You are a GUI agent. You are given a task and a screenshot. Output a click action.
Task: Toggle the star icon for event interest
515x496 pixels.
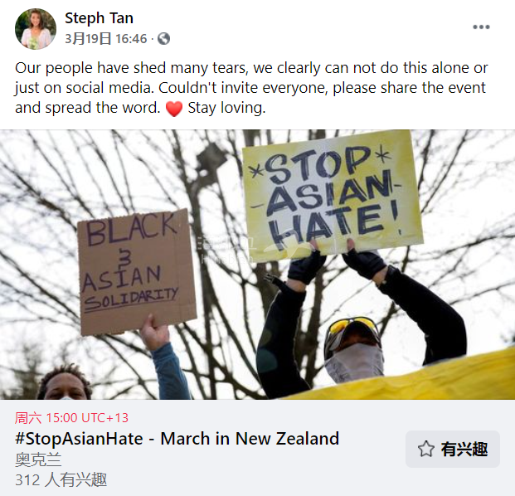pos(426,449)
